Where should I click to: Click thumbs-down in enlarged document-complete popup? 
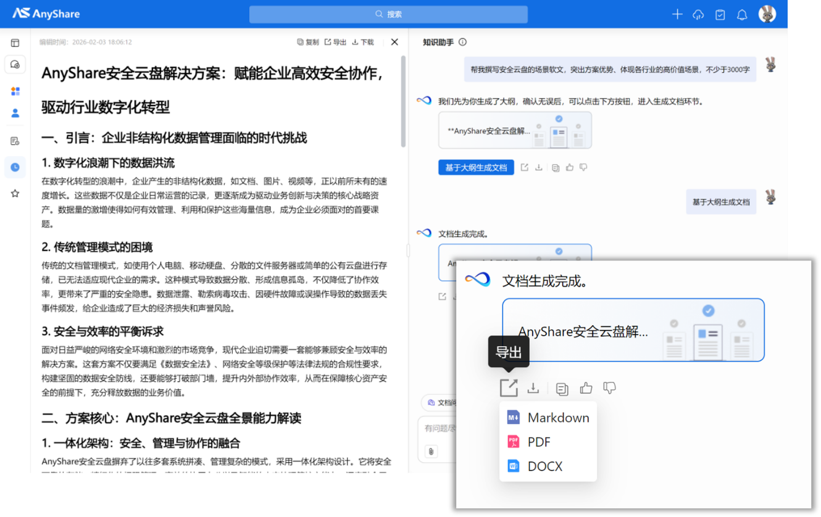pyautogui.click(x=609, y=388)
